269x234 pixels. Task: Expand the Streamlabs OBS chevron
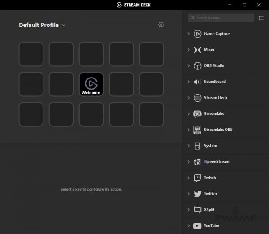tap(189, 130)
